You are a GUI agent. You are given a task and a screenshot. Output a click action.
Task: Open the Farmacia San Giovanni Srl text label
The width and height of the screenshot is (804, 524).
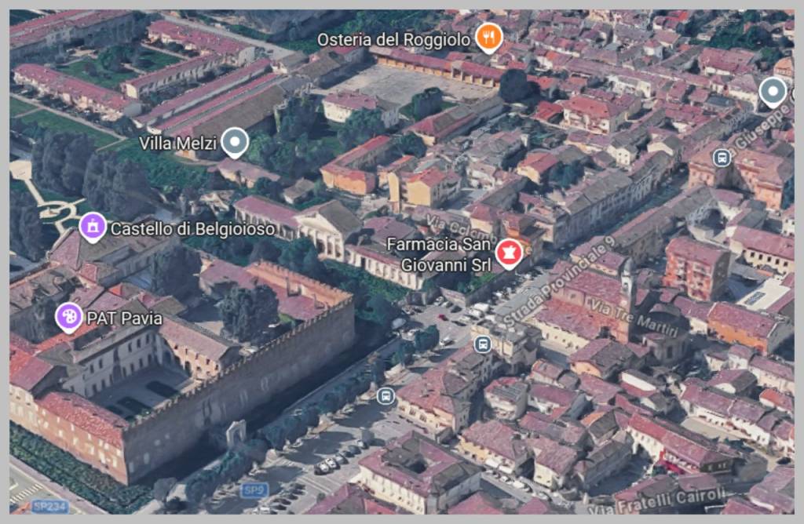click(x=444, y=253)
